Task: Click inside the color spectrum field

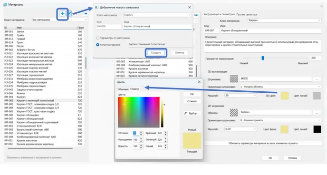Action: coord(138,112)
